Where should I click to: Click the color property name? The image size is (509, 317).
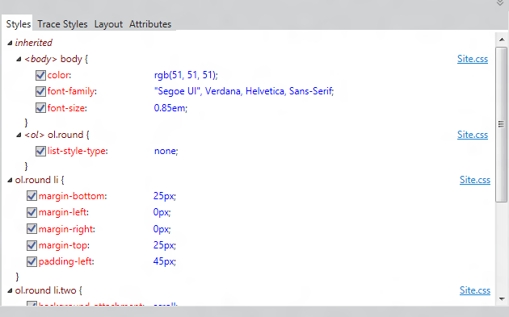pyautogui.click(x=59, y=75)
